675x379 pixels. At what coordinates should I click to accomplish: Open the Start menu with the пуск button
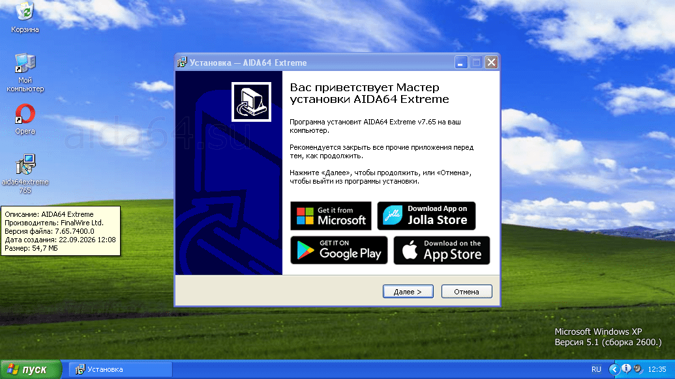[31, 369]
